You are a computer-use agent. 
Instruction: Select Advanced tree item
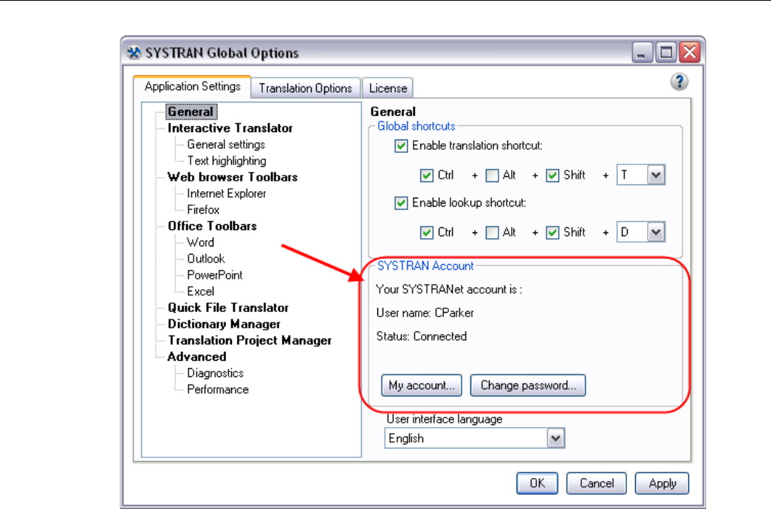pyautogui.click(x=196, y=357)
